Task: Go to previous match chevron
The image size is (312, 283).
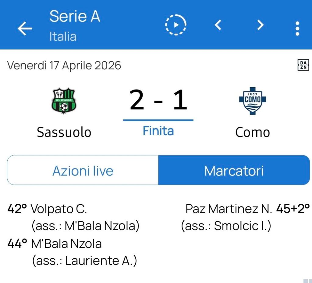Action: point(218,25)
